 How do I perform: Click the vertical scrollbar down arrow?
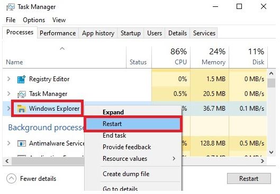tap(271, 152)
